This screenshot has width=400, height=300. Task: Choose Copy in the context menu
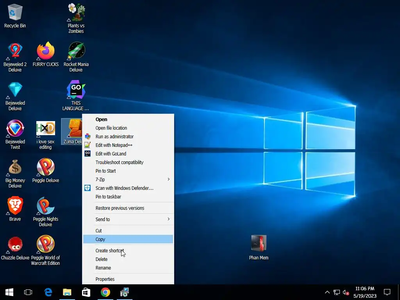128,239
